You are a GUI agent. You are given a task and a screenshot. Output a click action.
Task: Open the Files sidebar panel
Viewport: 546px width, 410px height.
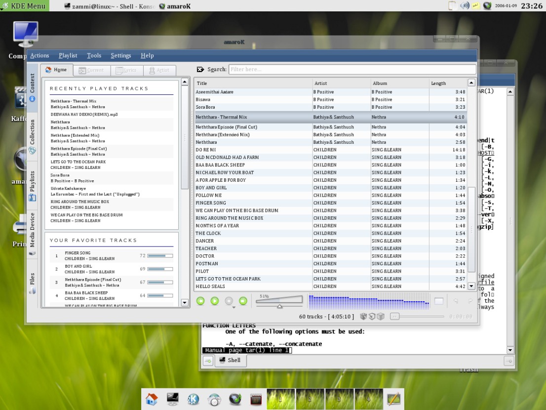tap(33, 283)
